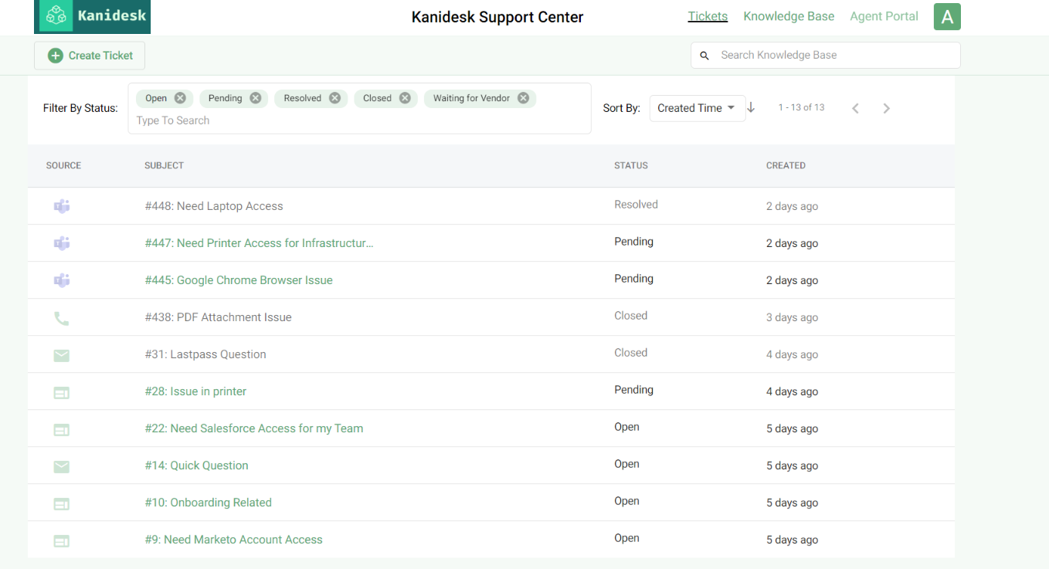Viewport: 1049px width, 569px height.
Task: Open ticket #445 Google Chrome Browser Issue
Action: [x=239, y=280]
